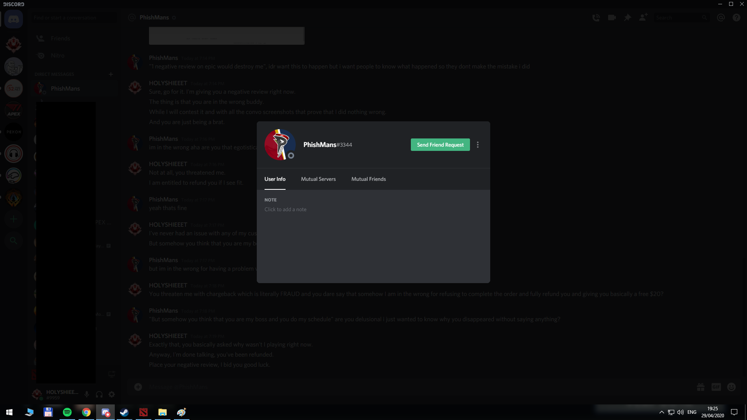Screen dimensions: 747x420
Task: Click the Add a Server plus icon
Action: tap(14, 219)
